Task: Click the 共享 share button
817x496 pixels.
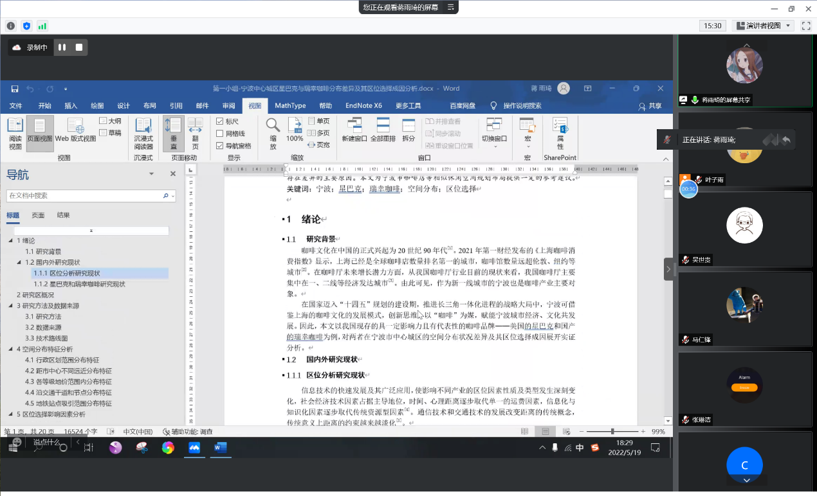Action: (650, 106)
